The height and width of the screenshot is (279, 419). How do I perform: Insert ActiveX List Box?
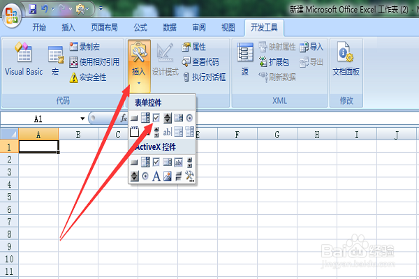tap(168, 162)
